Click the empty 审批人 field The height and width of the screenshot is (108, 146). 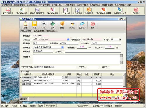116,67
